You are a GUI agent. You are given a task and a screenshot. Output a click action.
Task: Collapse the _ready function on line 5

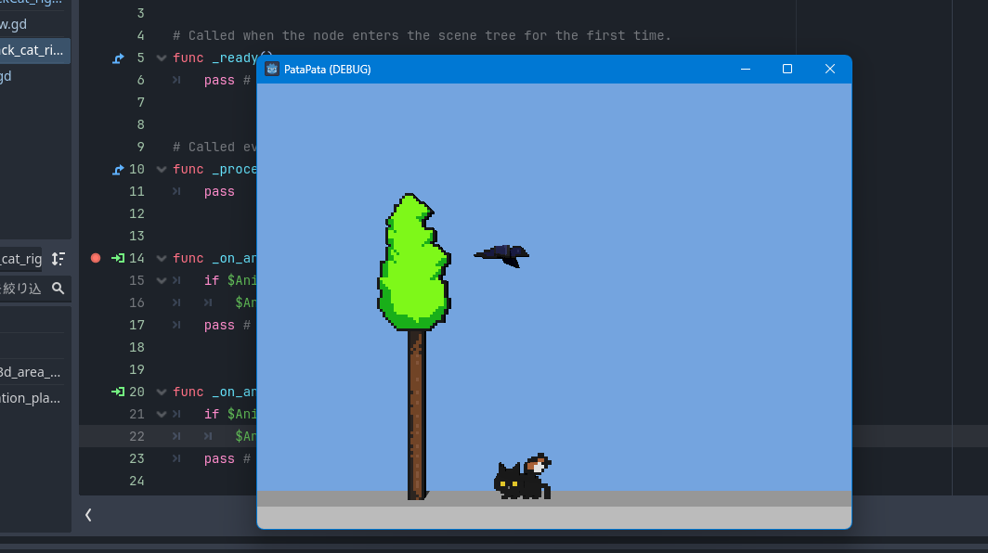coord(162,58)
